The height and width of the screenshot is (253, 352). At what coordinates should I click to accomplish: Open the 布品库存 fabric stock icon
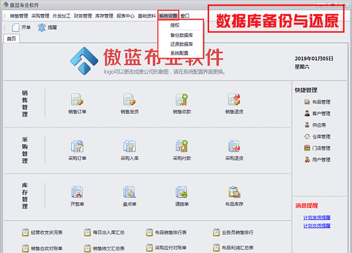pos(234,193)
